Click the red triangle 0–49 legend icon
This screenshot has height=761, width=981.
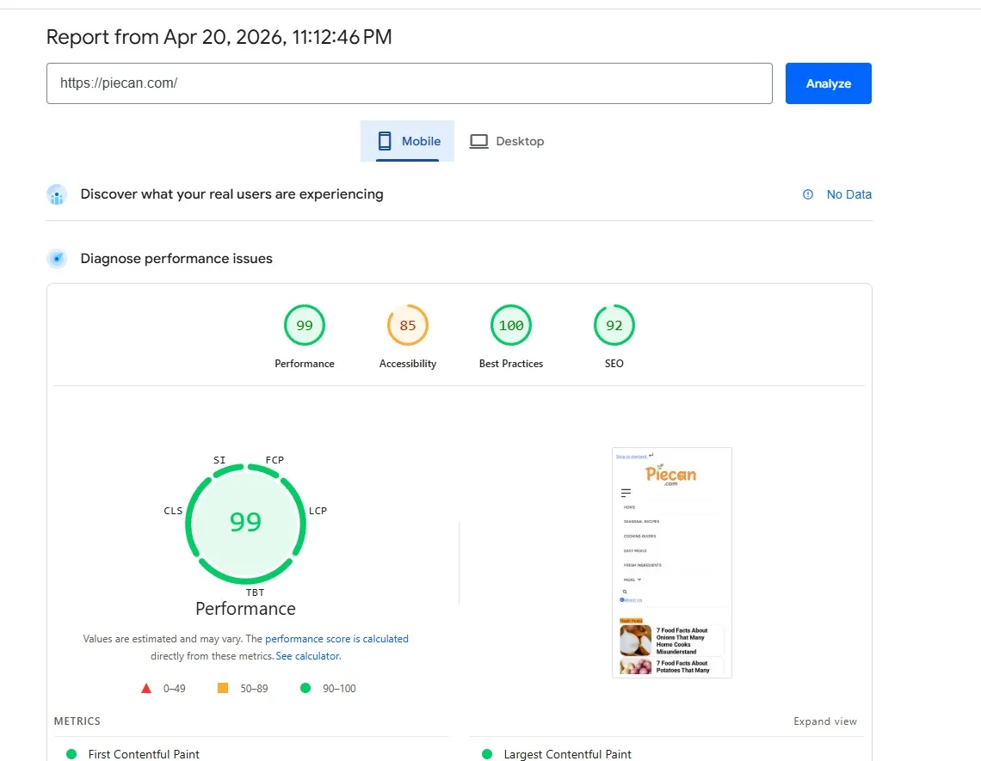point(146,689)
